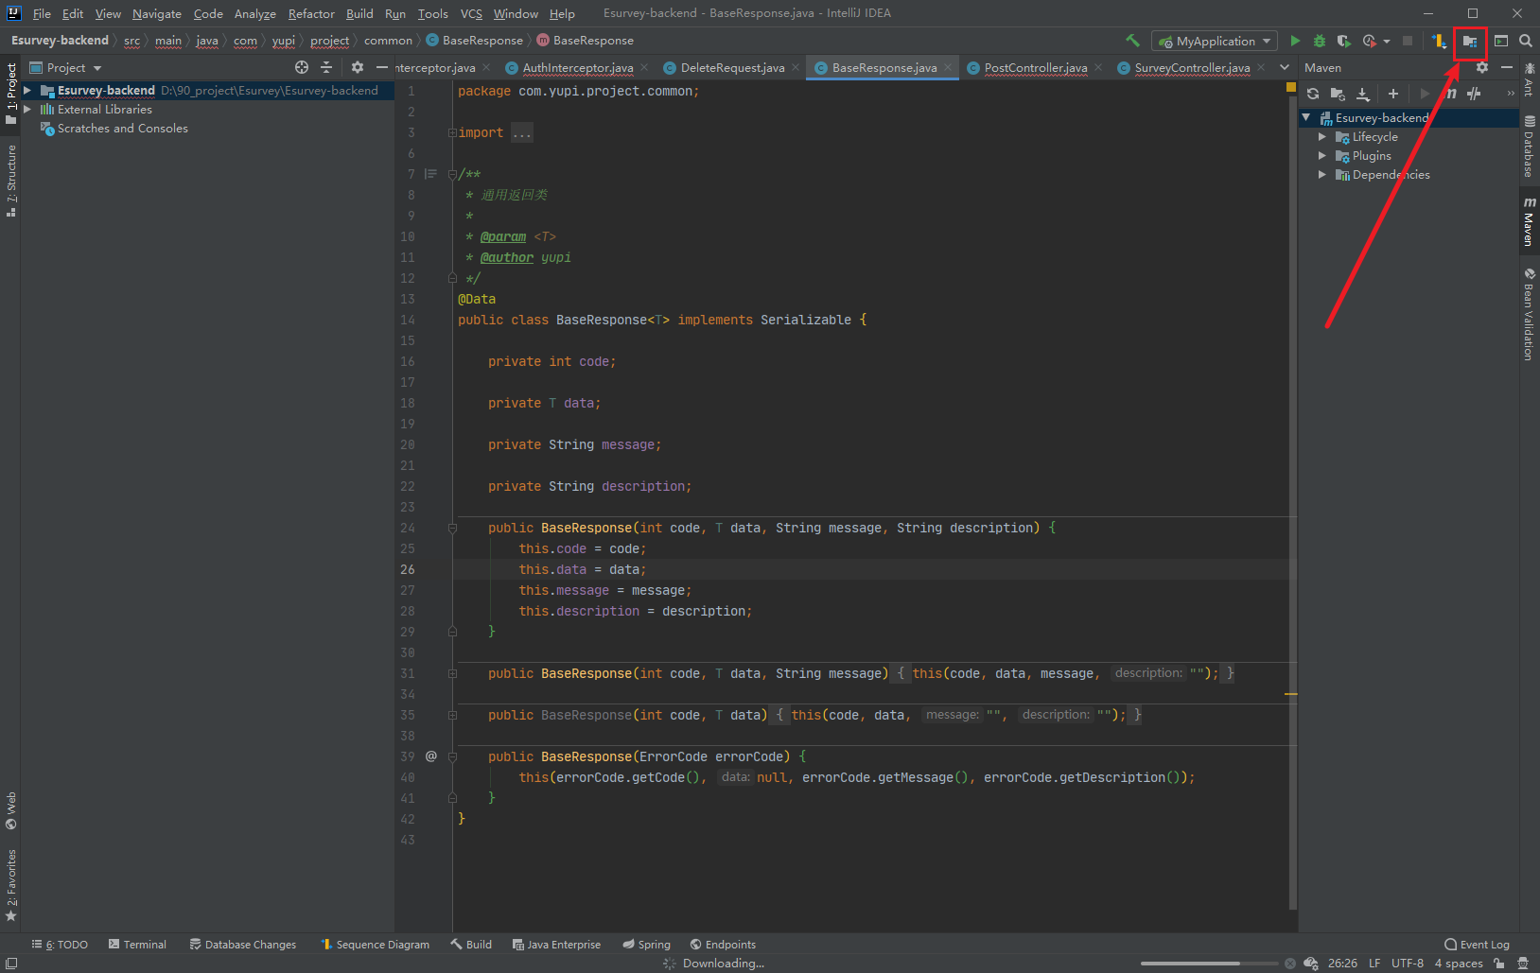The width and height of the screenshot is (1540, 973).
Task: Locate opened file in Project tree
Action: coord(302,67)
